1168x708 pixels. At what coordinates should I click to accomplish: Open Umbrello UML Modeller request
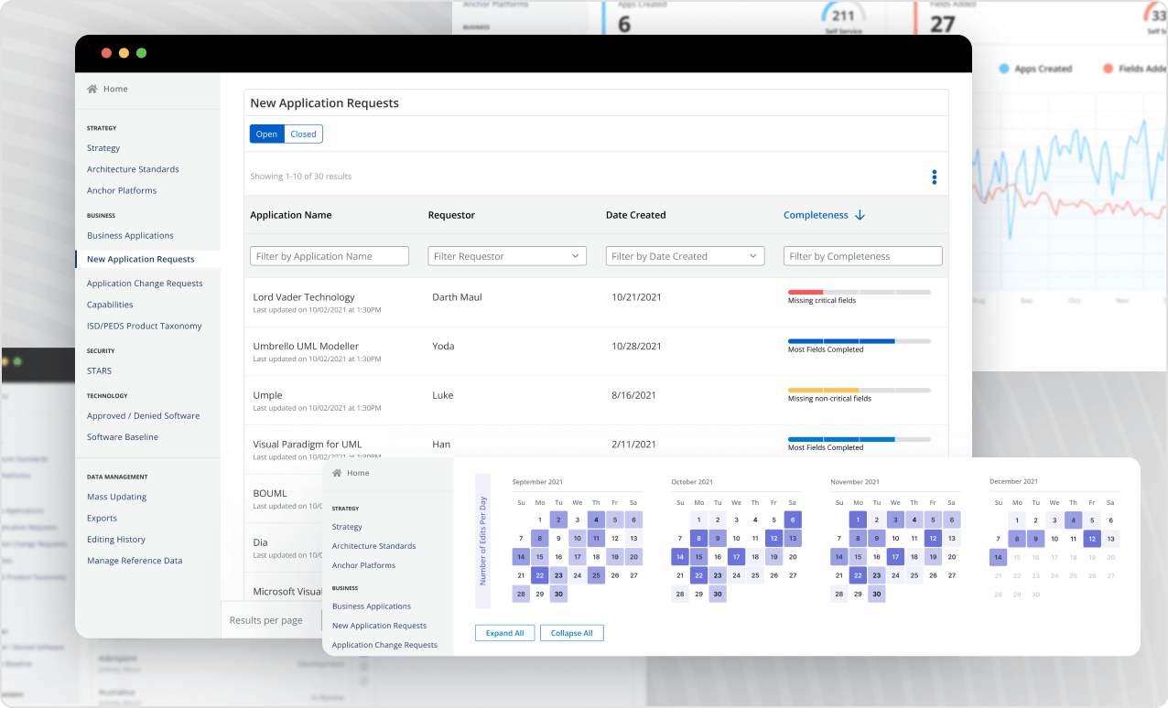point(306,347)
